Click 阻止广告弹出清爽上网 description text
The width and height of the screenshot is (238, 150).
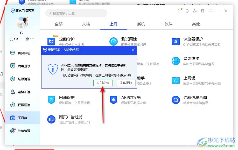pos(74,122)
